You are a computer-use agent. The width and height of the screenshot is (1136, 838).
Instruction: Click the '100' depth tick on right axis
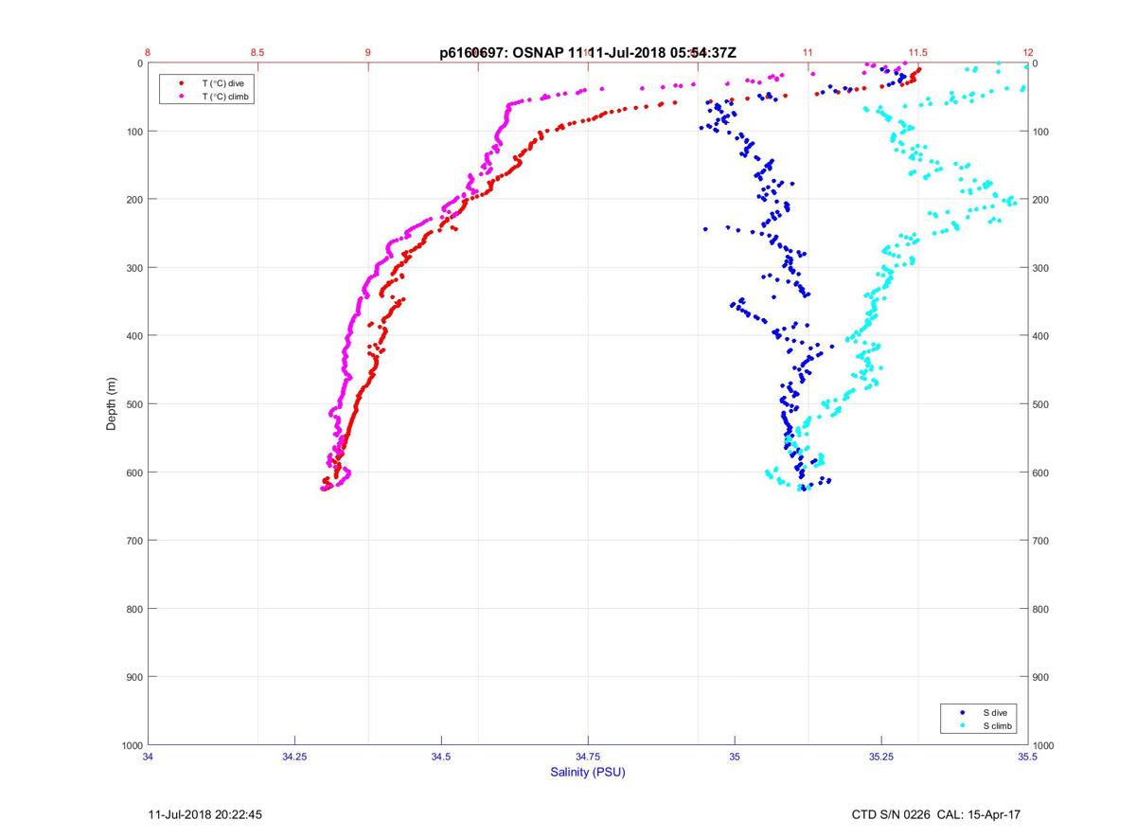[1041, 132]
